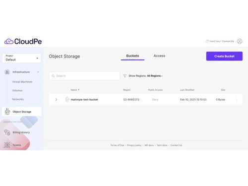Click the Create Bucket button
The width and height of the screenshot is (248, 186).
click(x=224, y=56)
